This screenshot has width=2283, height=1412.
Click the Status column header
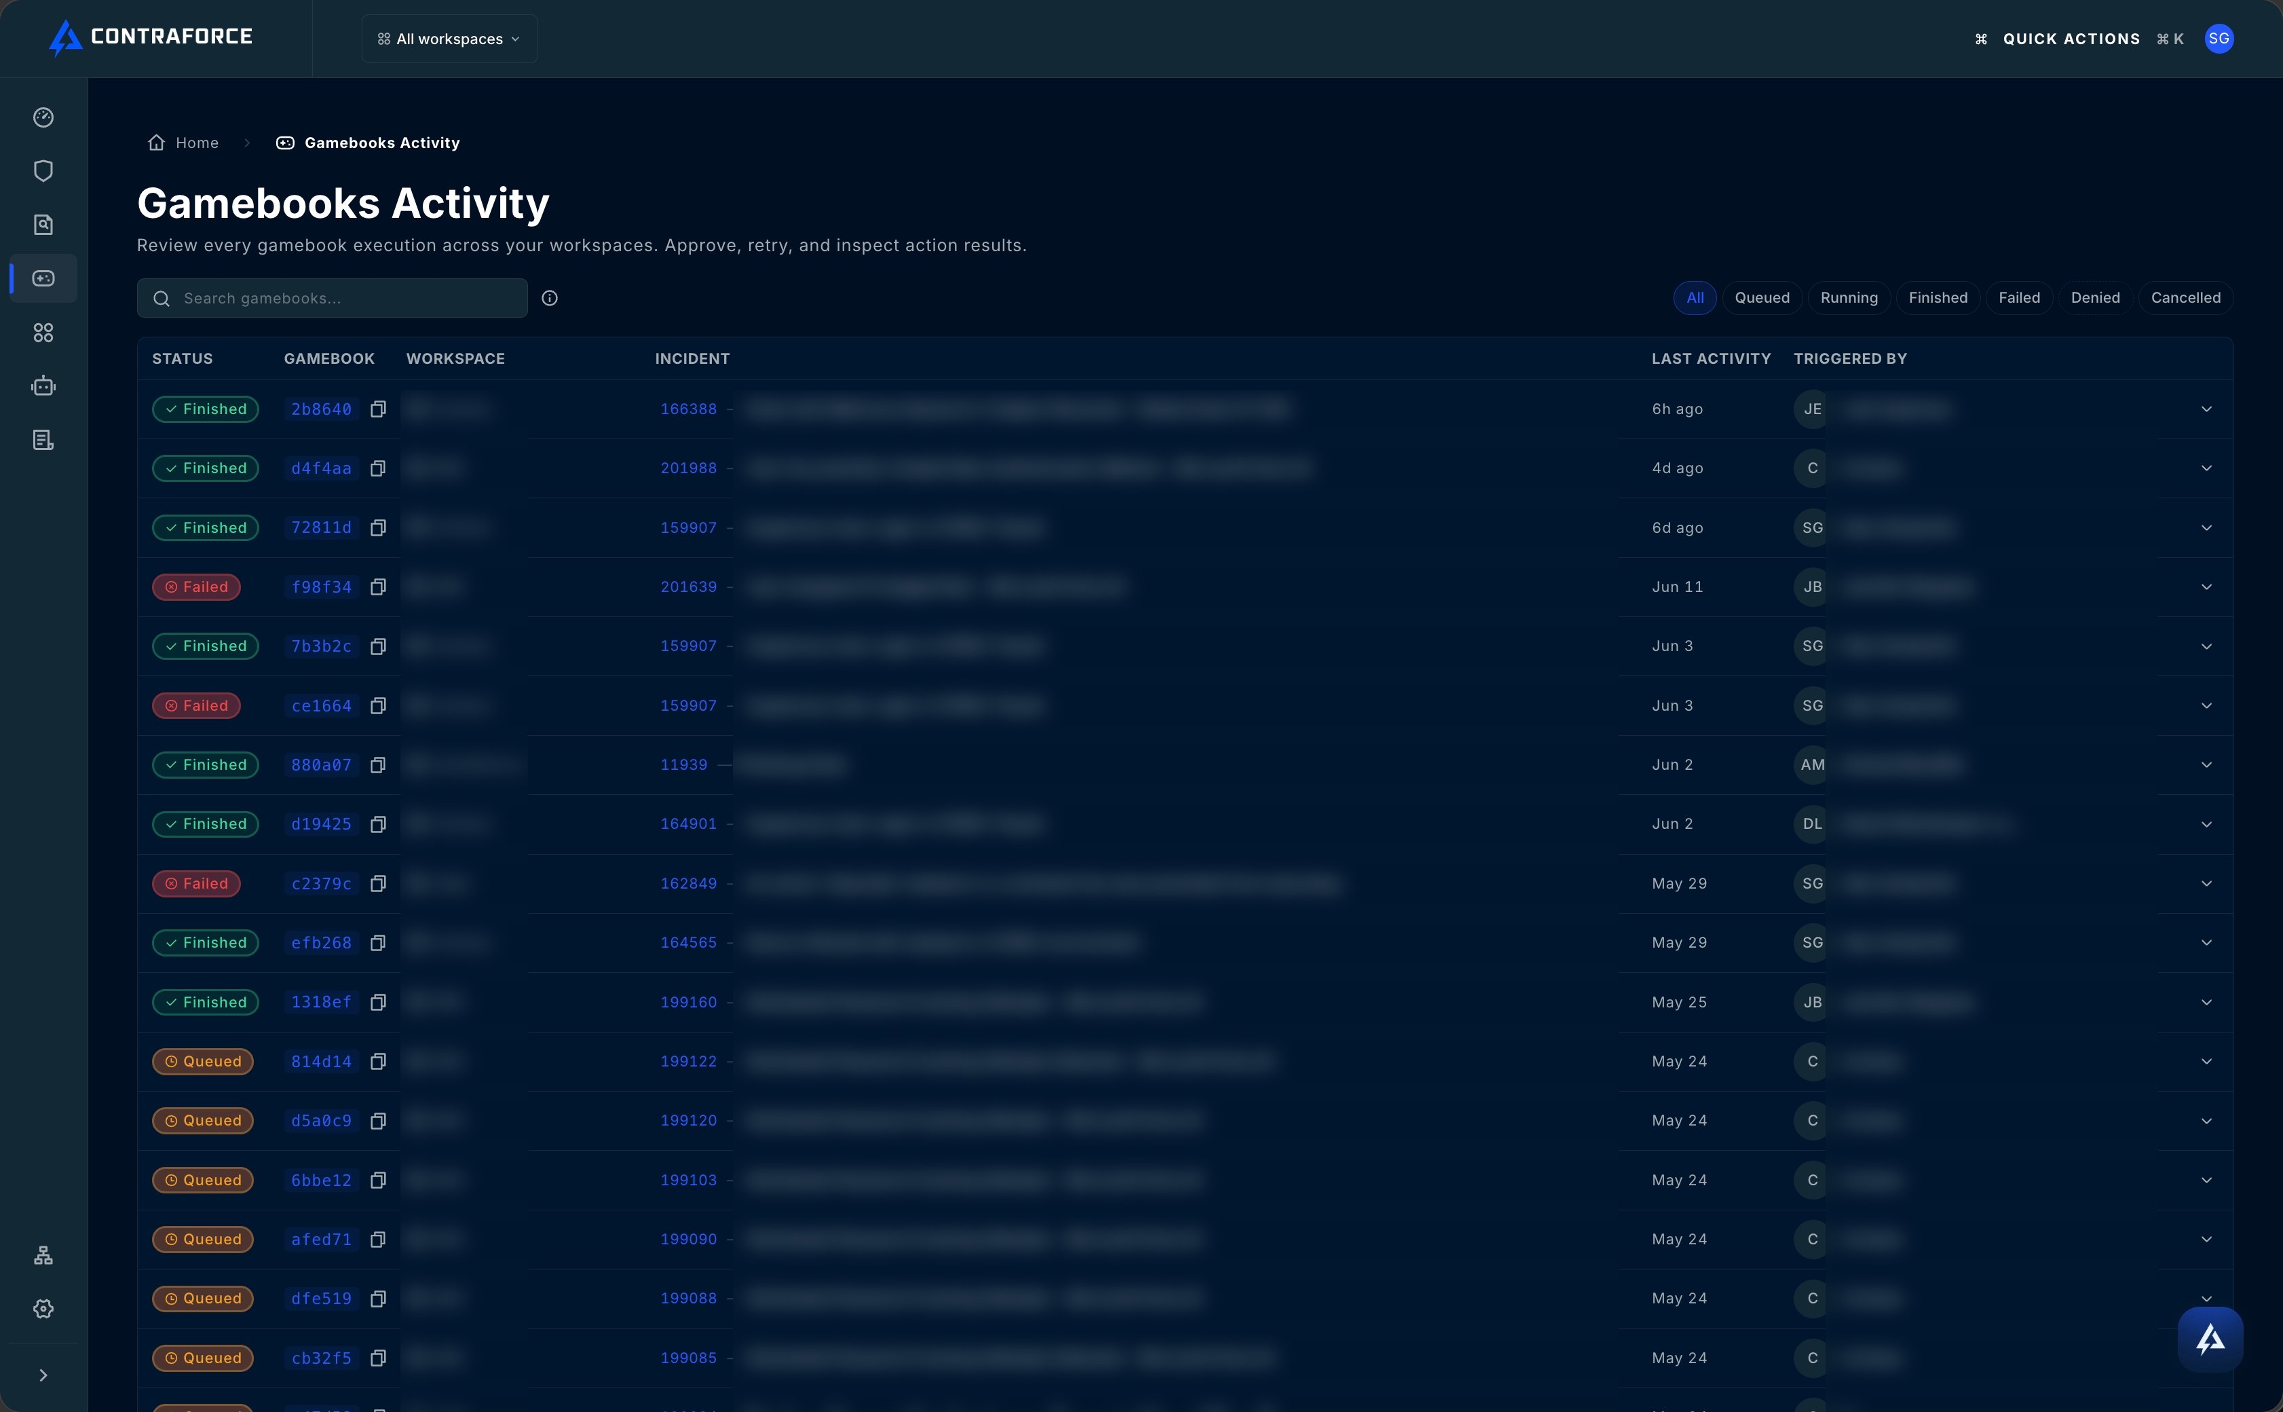tap(182, 358)
